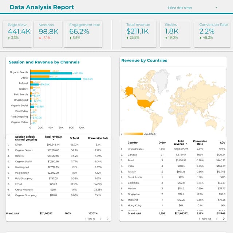This screenshot has width=233, height=233.
Task: Select the Organic Search table row
Action: pos(58,150)
